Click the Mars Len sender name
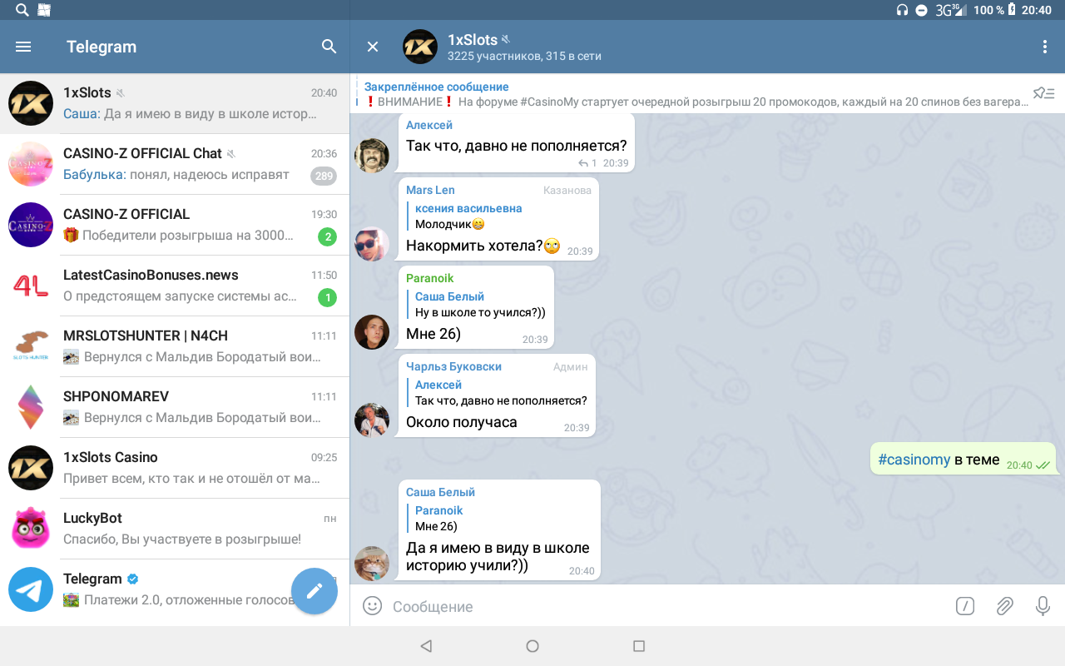The height and width of the screenshot is (666, 1065). pyautogui.click(x=430, y=190)
